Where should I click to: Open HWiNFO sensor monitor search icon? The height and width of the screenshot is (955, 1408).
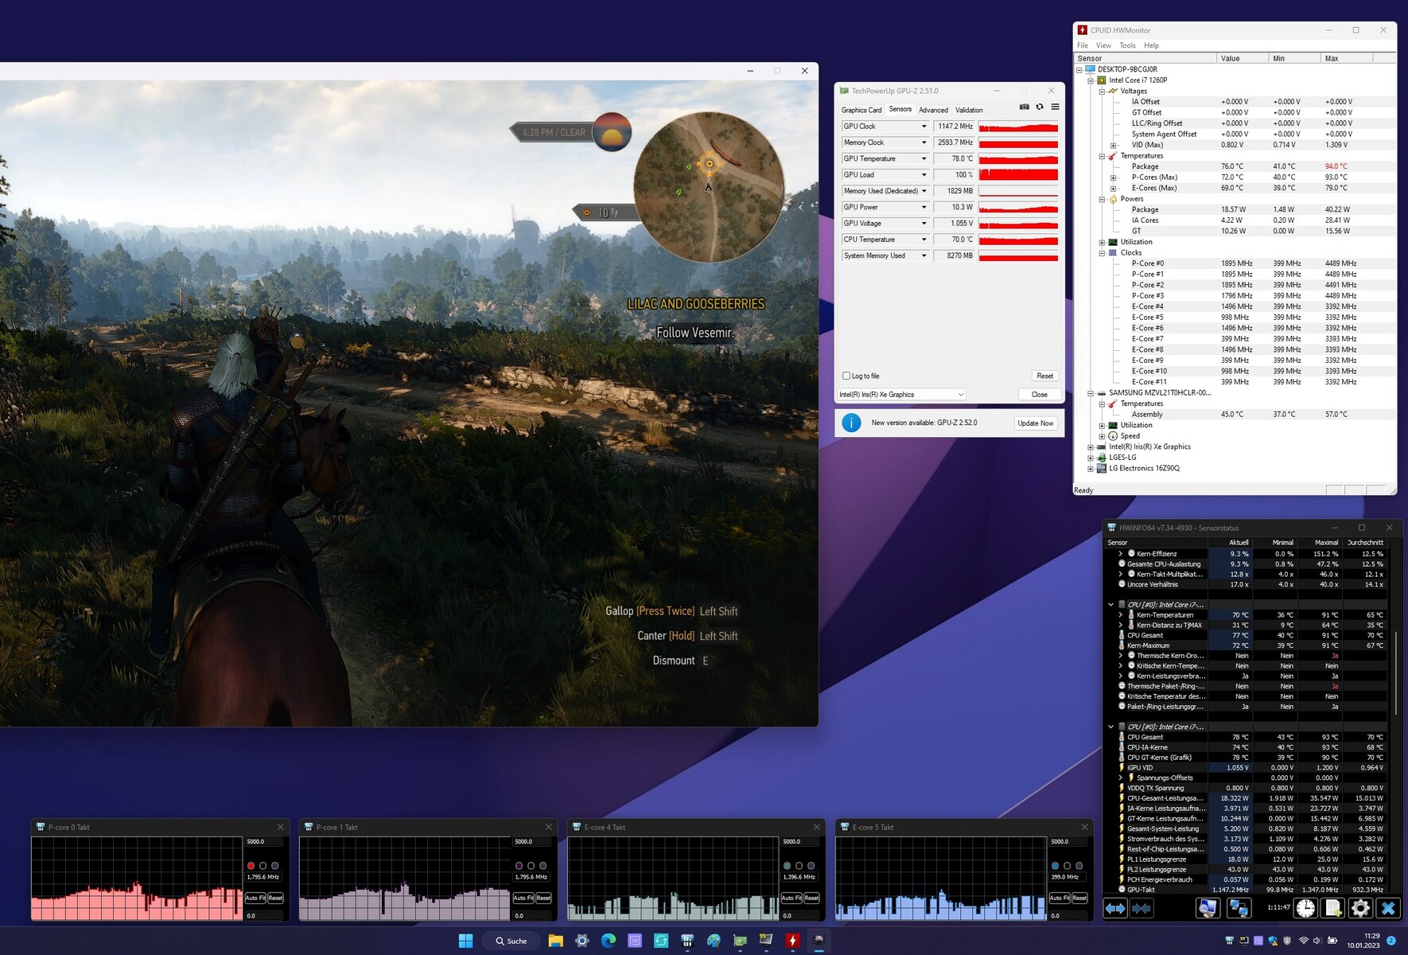(1208, 908)
